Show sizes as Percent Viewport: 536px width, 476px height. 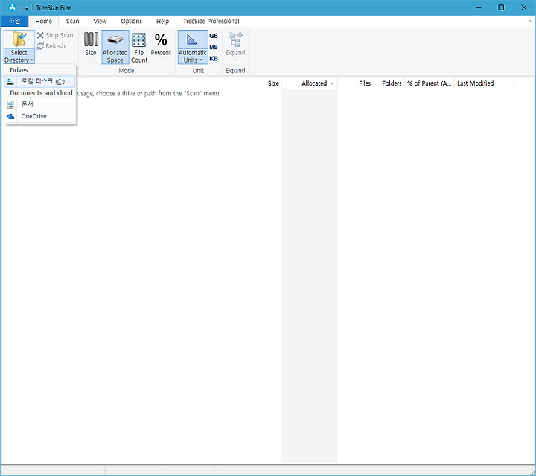click(161, 44)
